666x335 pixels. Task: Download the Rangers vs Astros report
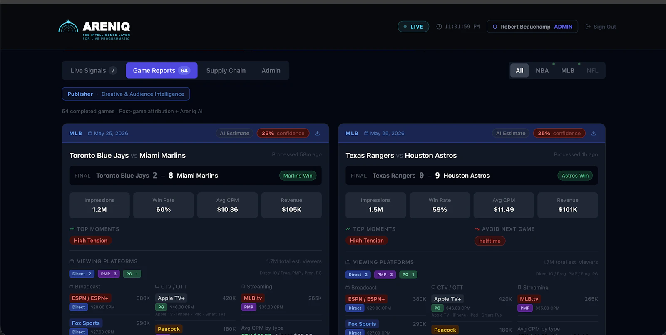[x=594, y=133]
